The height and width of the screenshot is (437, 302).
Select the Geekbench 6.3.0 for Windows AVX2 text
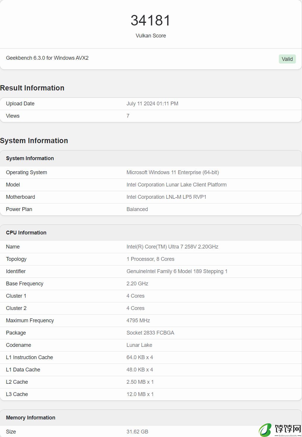pos(47,58)
